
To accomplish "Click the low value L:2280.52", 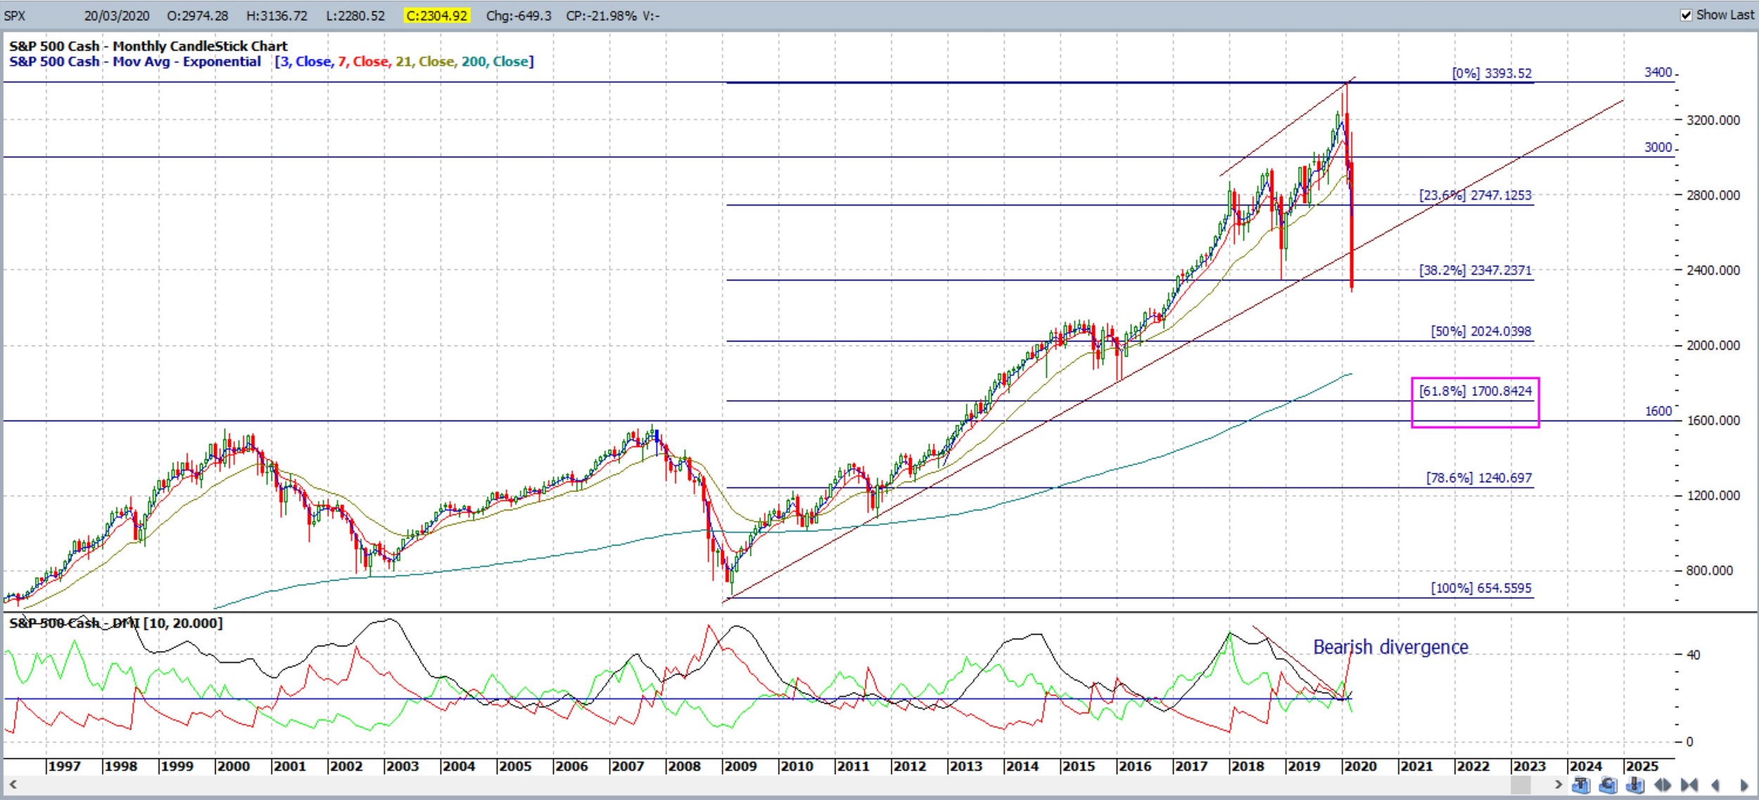I will (x=355, y=15).
